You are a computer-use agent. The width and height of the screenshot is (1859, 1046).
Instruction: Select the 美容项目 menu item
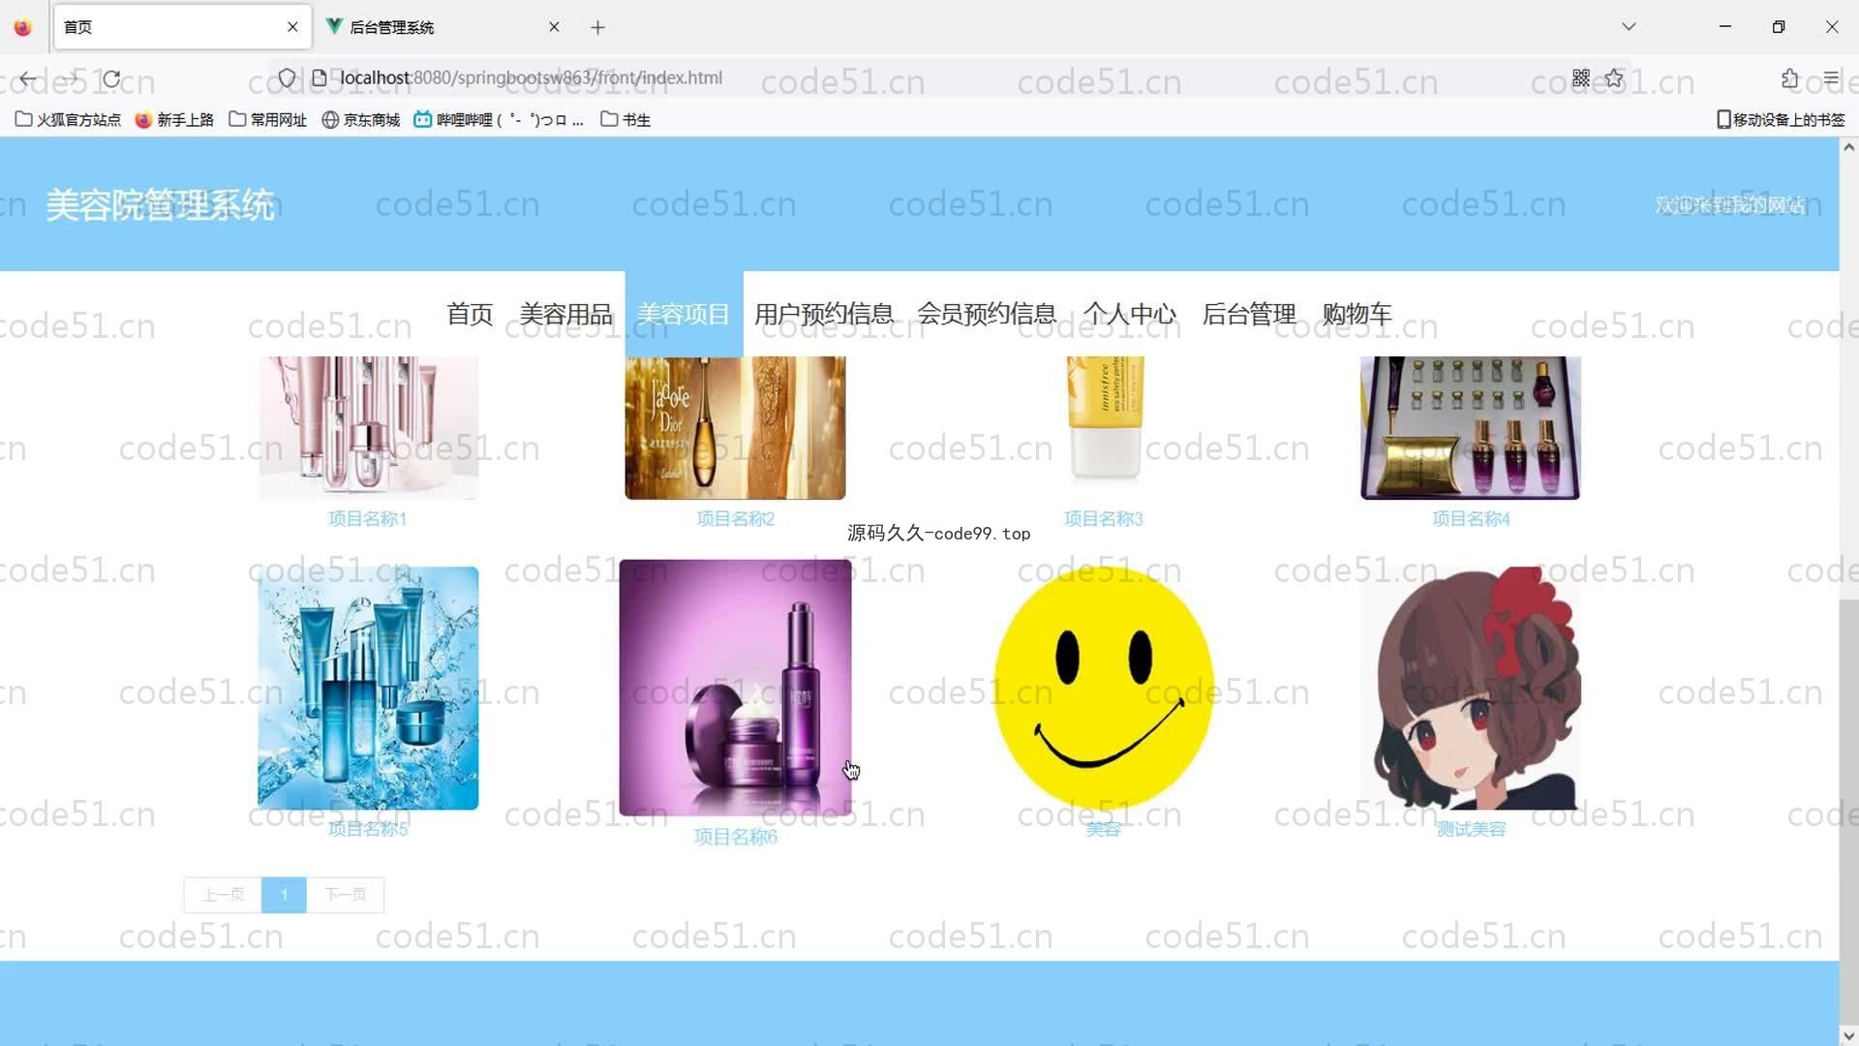tap(684, 314)
